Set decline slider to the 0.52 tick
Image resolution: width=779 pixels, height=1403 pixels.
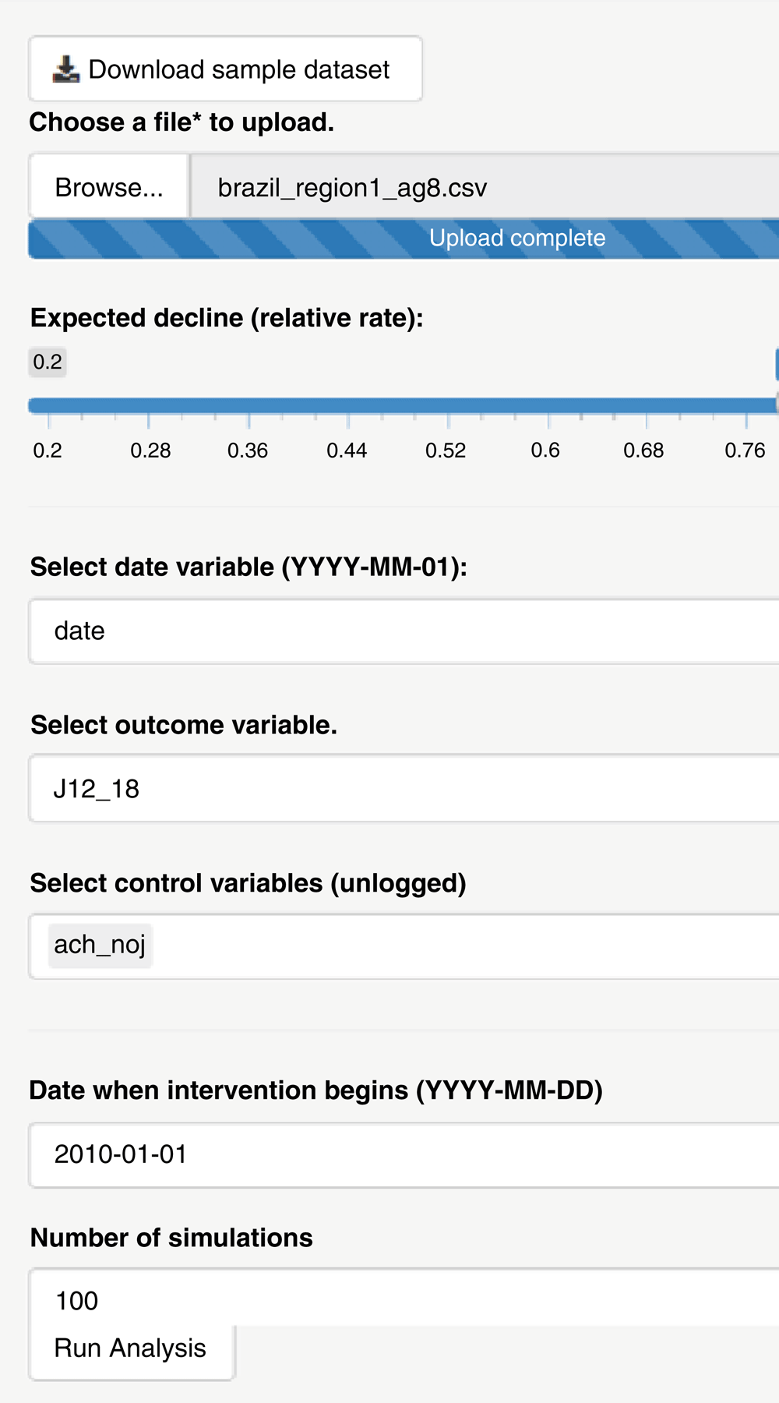click(448, 405)
